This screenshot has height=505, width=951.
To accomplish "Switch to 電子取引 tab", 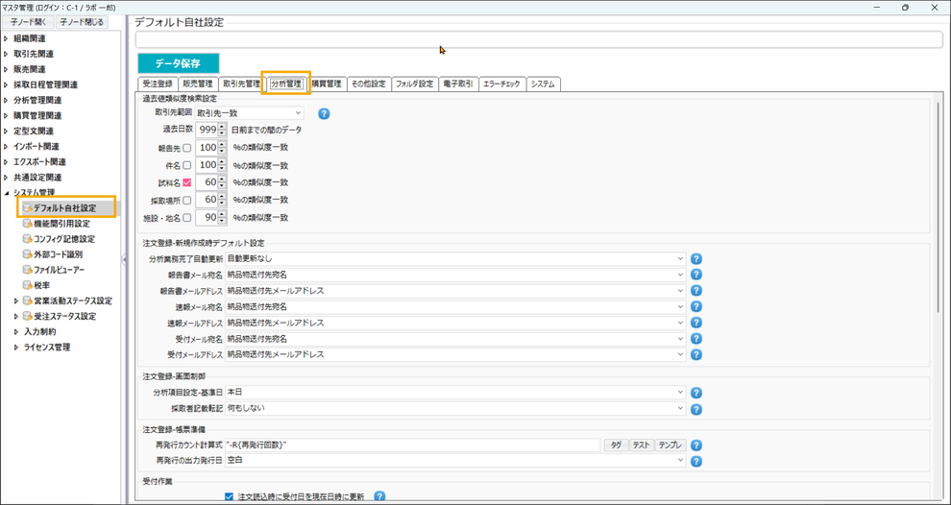I will pos(458,84).
